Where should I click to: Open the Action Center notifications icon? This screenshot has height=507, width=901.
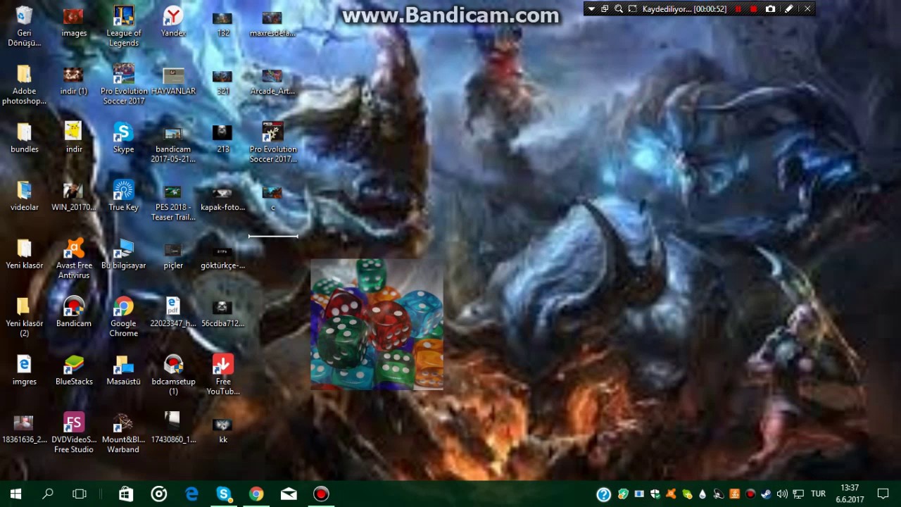[x=883, y=494]
